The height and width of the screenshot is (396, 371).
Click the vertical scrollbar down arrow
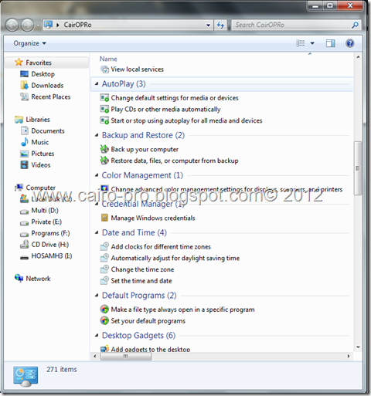coord(358,347)
